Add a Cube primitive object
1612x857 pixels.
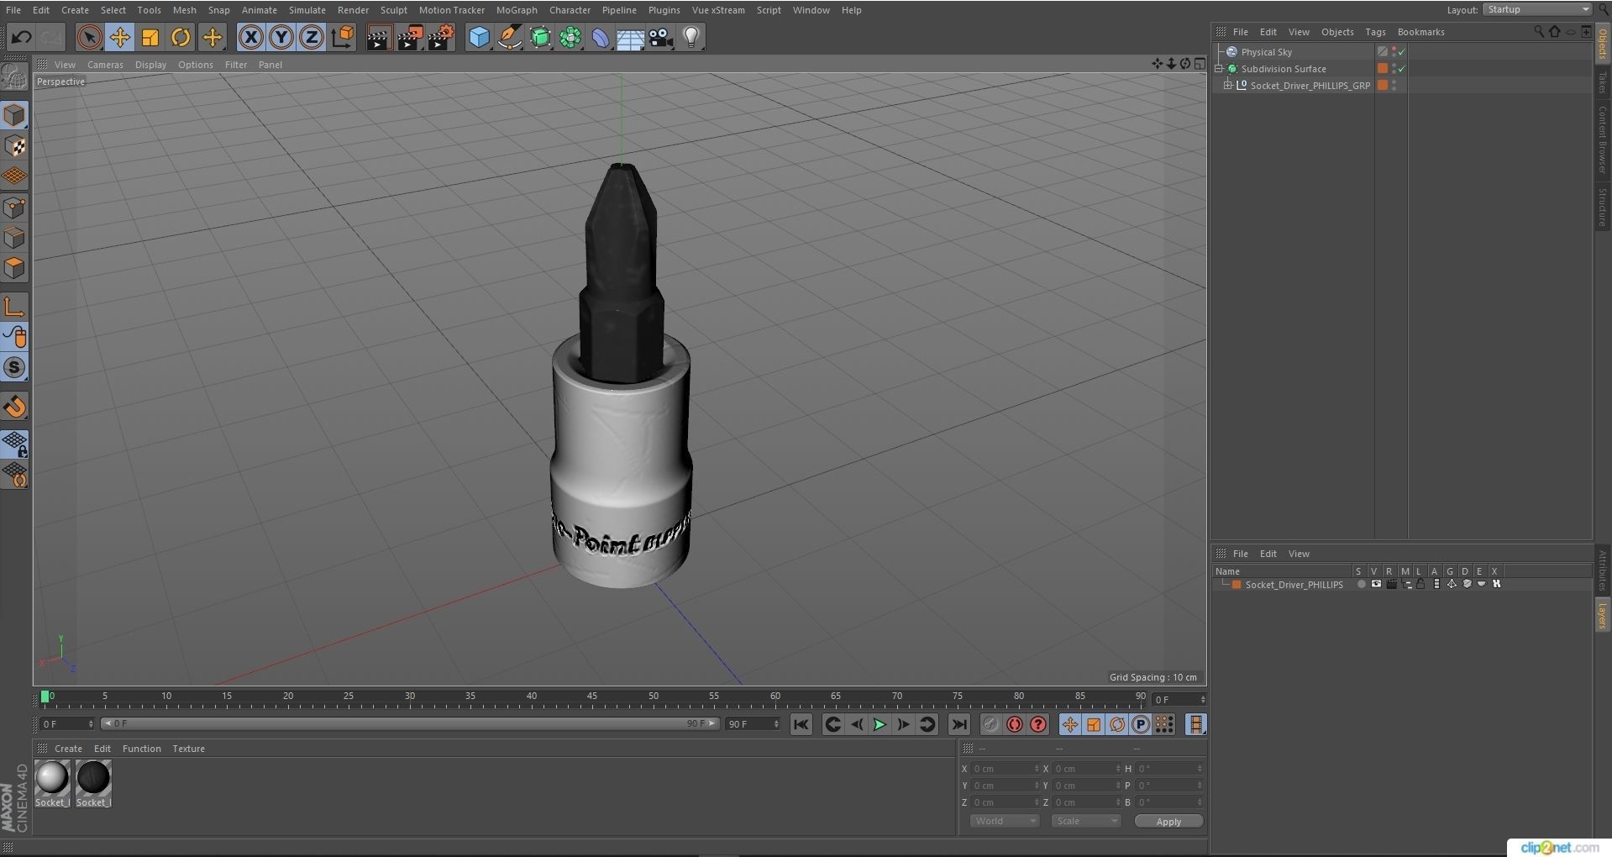point(479,37)
